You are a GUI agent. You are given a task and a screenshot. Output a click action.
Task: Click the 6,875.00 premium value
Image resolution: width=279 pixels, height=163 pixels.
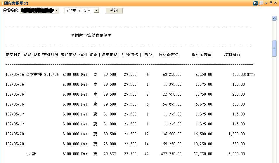[x=204, y=104]
